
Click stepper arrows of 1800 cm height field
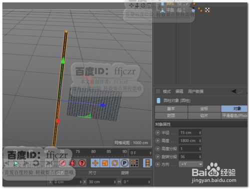point(200,140)
